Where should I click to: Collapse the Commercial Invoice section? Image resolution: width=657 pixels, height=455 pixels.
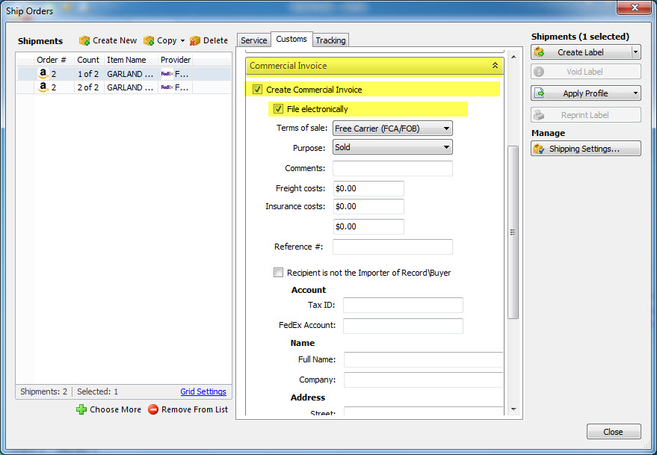(495, 66)
